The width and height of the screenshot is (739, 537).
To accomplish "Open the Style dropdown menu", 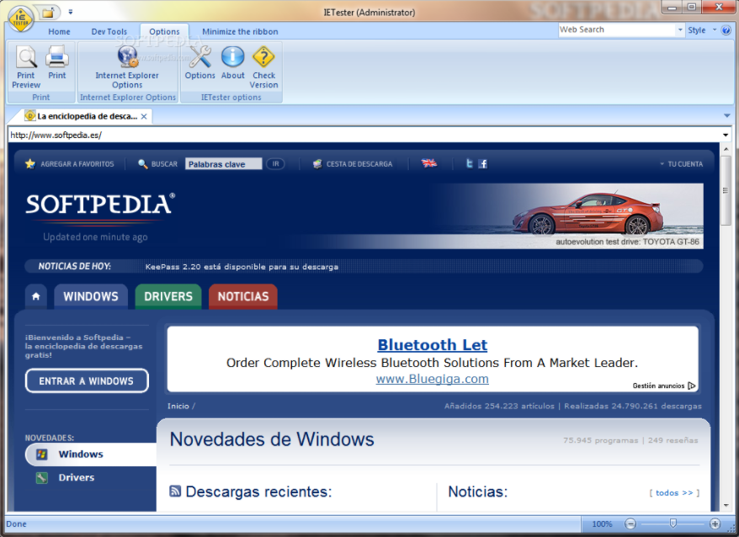I will [x=701, y=30].
